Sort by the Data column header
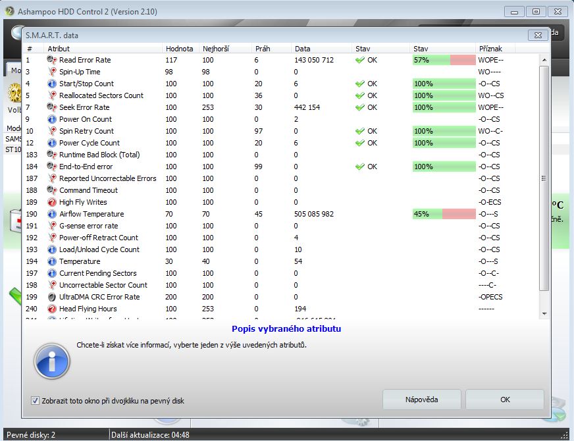Viewport: 574px width, 441px height. [x=322, y=49]
